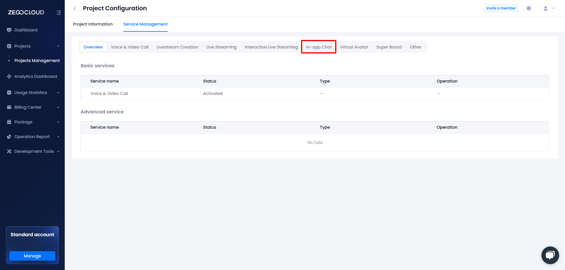Open the Live Streaming tab
The height and width of the screenshot is (270, 565).
pos(221,47)
